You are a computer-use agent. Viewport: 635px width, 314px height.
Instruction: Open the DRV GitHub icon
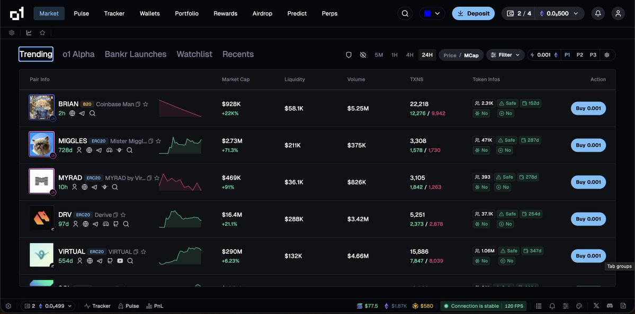click(x=116, y=224)
